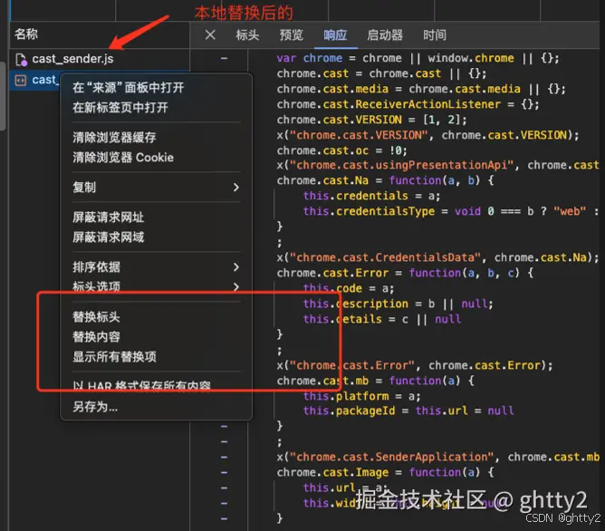Click the 排序依据 submenu chevron
The height and width of the screenshot is (531, 605).
pyautogui.click(x=236, y=267)
